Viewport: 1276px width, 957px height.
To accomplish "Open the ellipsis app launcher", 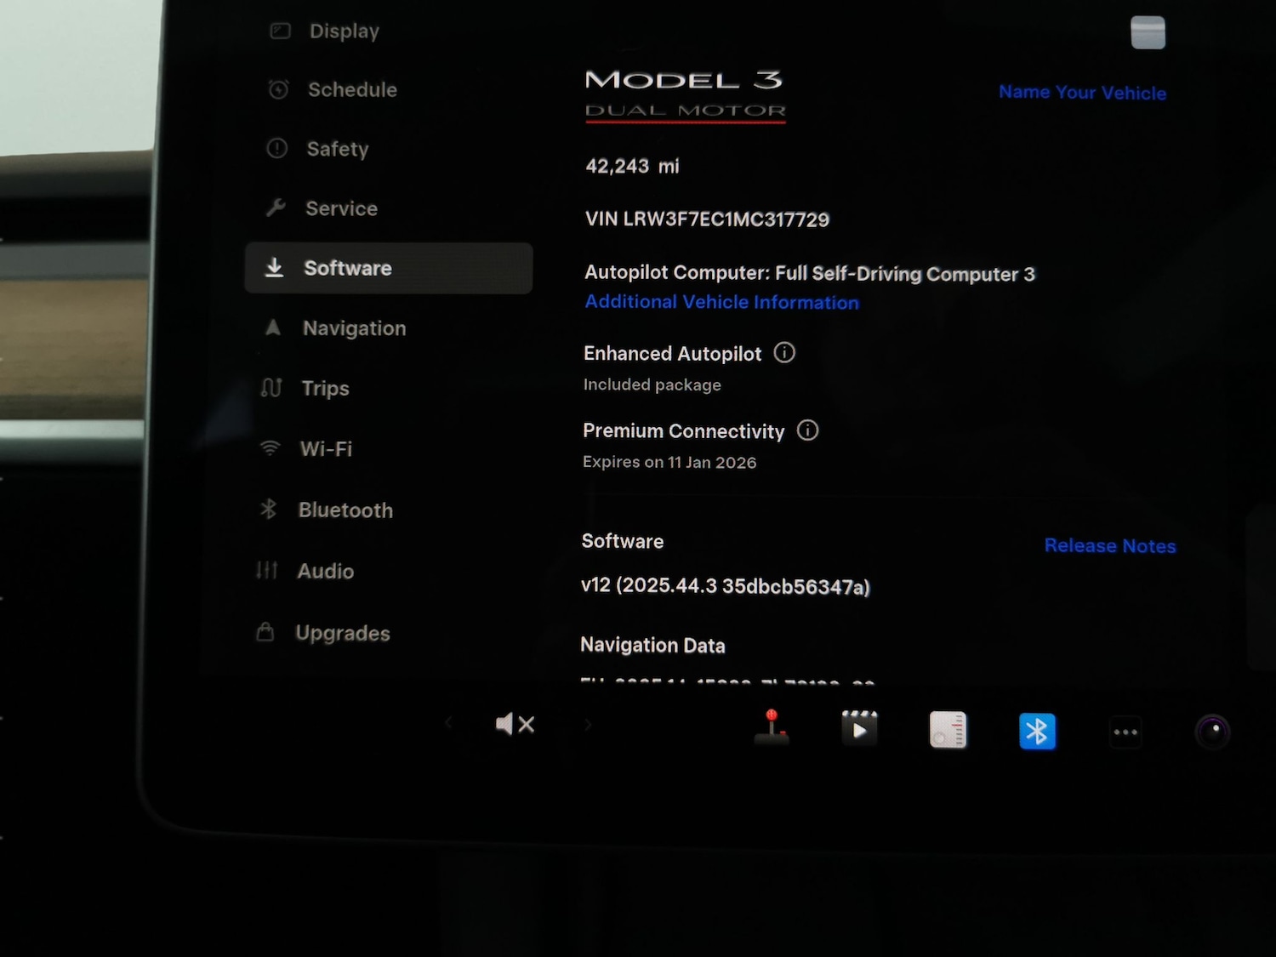I will pos(1125,732).
